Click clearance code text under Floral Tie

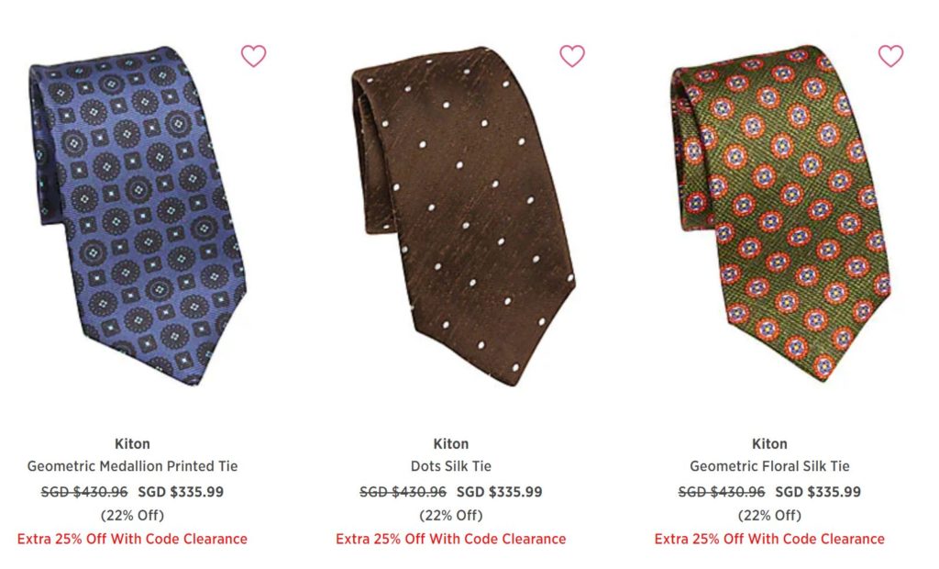769,539
